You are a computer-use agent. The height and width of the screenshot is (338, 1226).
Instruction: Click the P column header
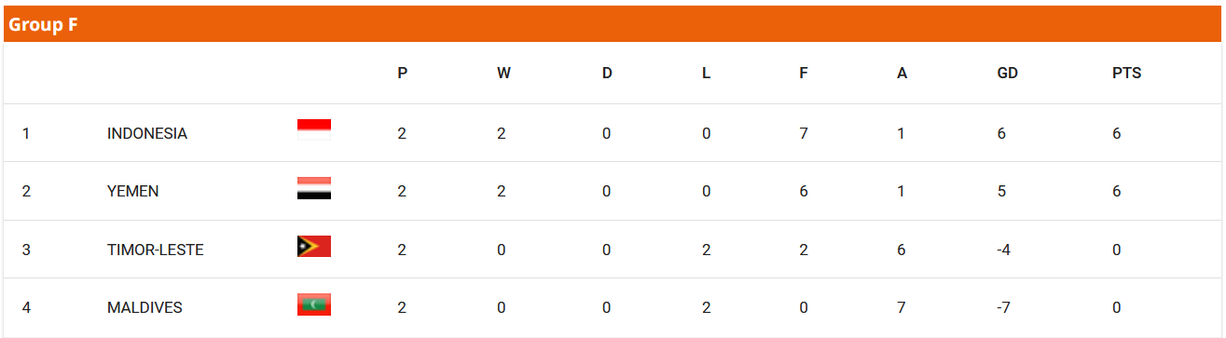point(402,73)
